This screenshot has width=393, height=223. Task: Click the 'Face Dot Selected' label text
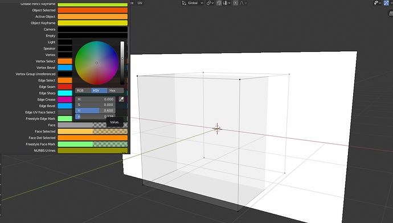(x=42, y=138)
